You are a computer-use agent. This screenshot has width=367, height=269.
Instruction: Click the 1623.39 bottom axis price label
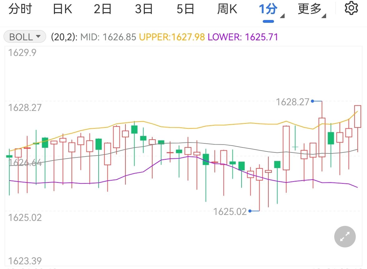[x=25, y=261]
